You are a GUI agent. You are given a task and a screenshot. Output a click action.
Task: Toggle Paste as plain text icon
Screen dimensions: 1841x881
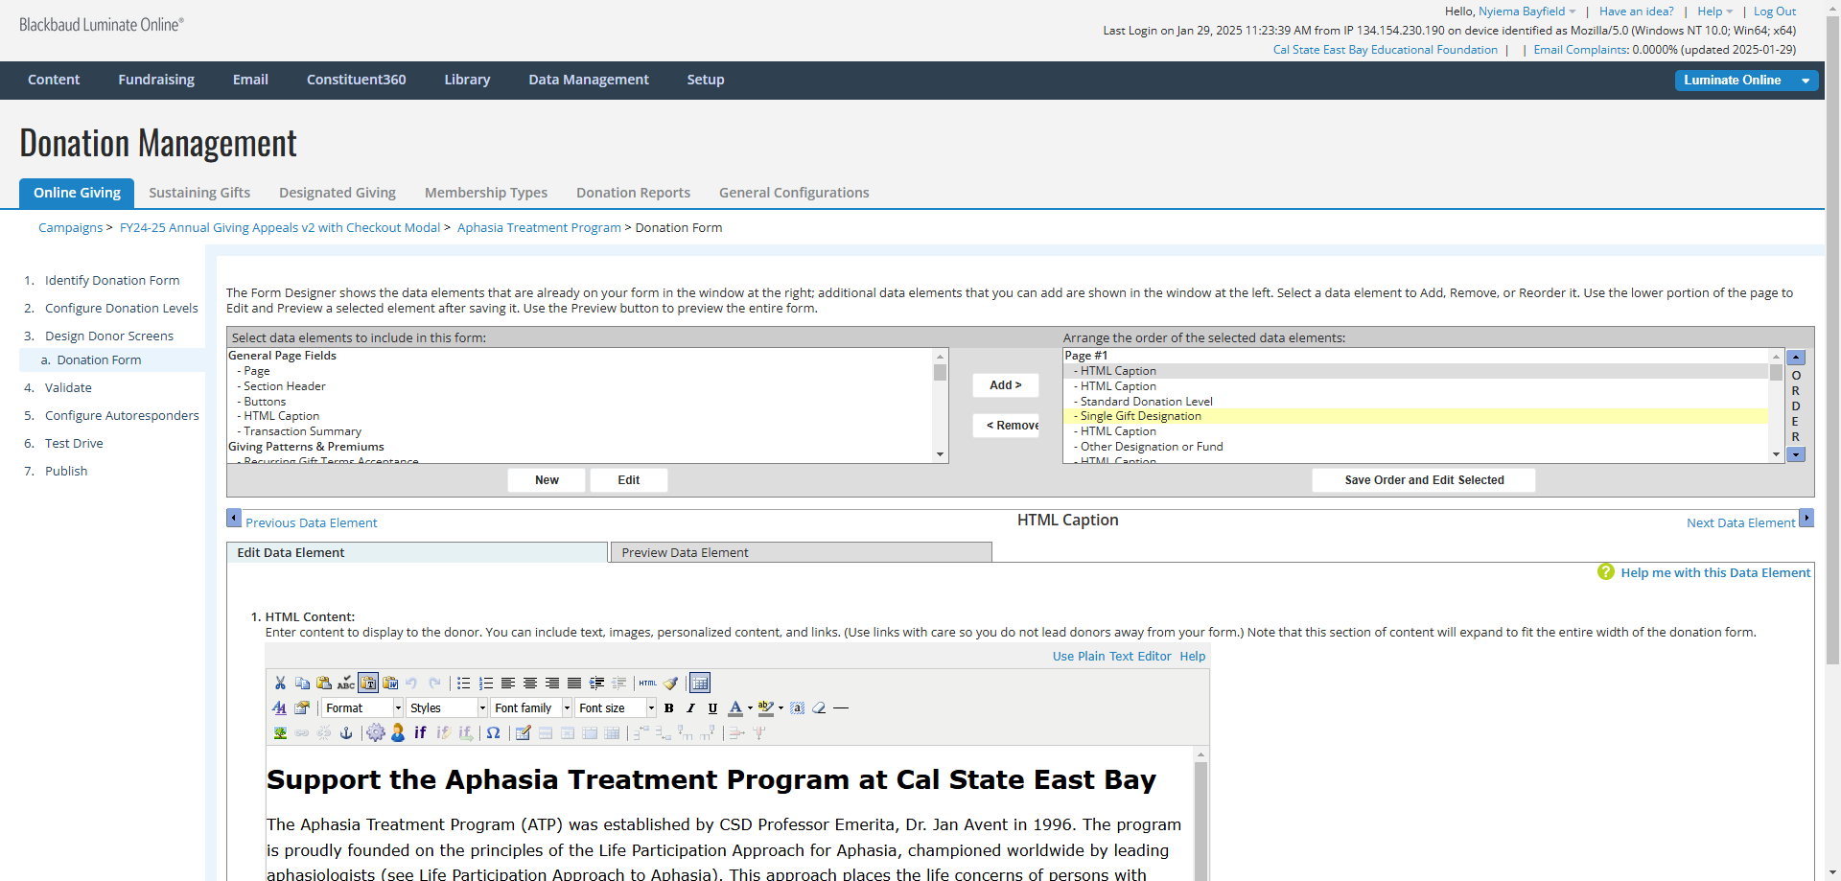coord(368,683)
